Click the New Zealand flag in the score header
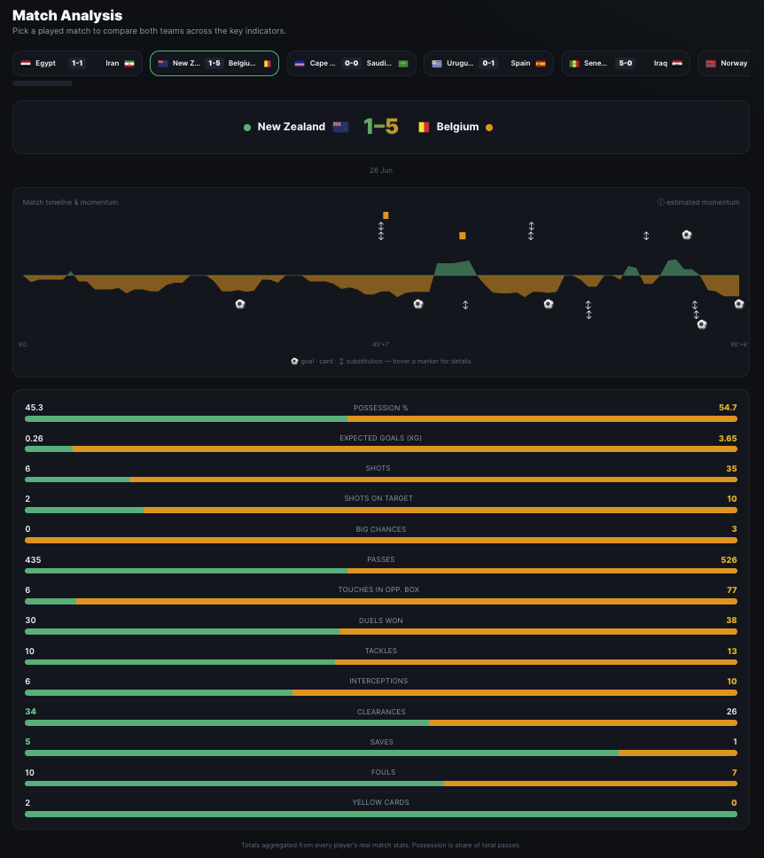The image size is (764, 858). (x=340, y=127)
